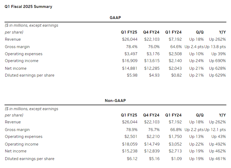Viewport: 231px width, 168px height.
Task: Click Non-GAAP Up 461% Y/Y cell
Action: point(217,159)
